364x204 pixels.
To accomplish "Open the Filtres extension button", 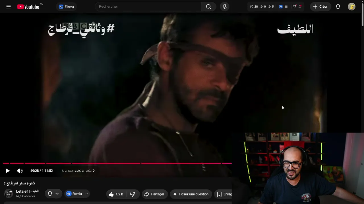I will [x=67, y=7].
